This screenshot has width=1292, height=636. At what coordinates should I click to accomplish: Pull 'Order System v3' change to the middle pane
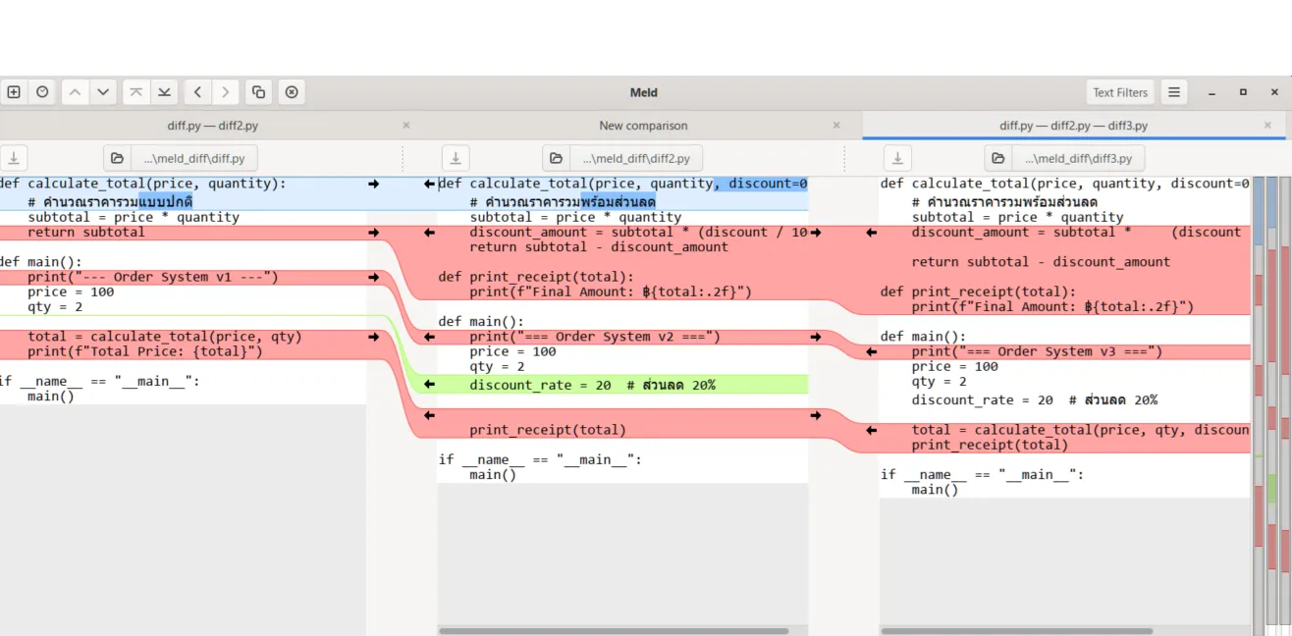[x=871, y=351]
